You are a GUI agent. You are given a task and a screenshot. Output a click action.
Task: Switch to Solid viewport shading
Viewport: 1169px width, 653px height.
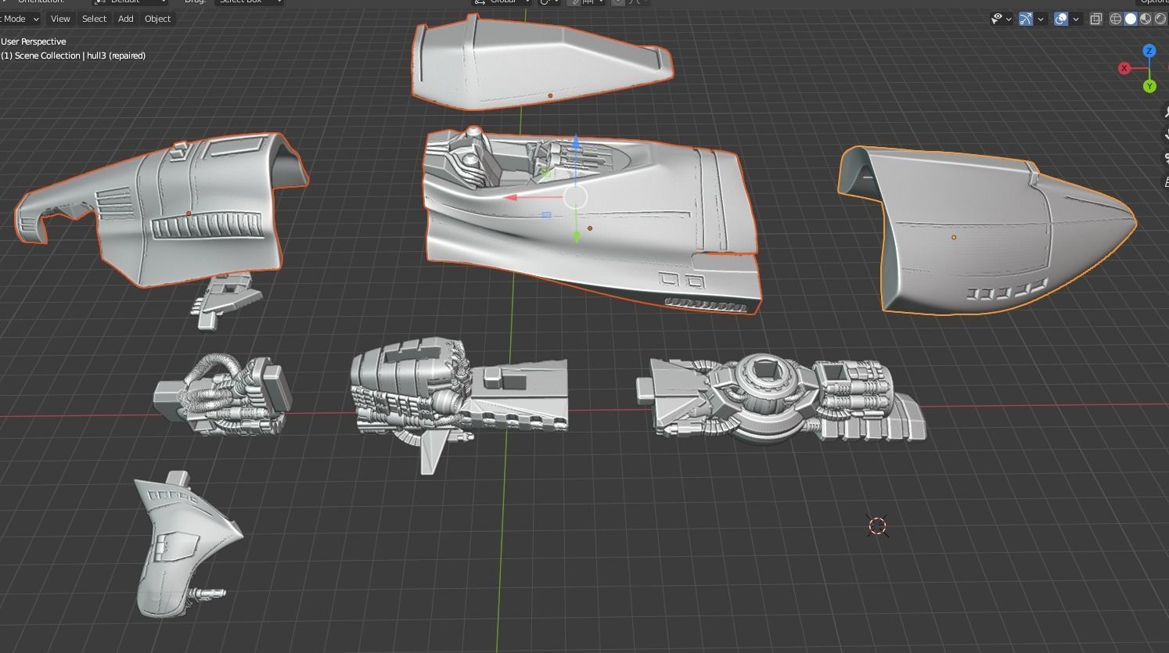pyautogui.click(x=1131, y=19)
